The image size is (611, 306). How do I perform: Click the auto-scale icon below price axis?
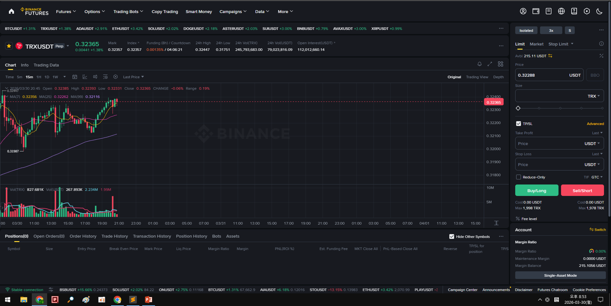coord(496,223)
